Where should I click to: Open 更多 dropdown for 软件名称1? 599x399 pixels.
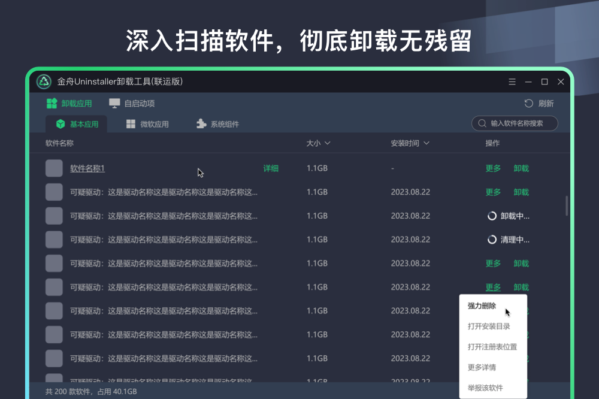pyautogui.click(x=493, y=168)
